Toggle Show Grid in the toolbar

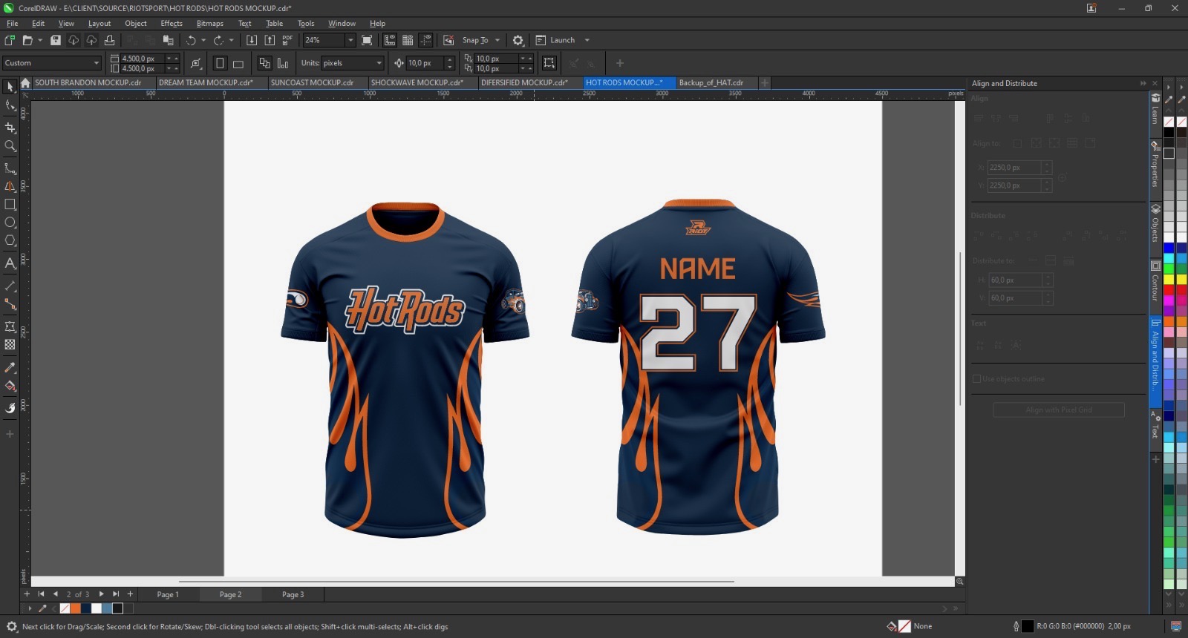(x=408, y=40)
